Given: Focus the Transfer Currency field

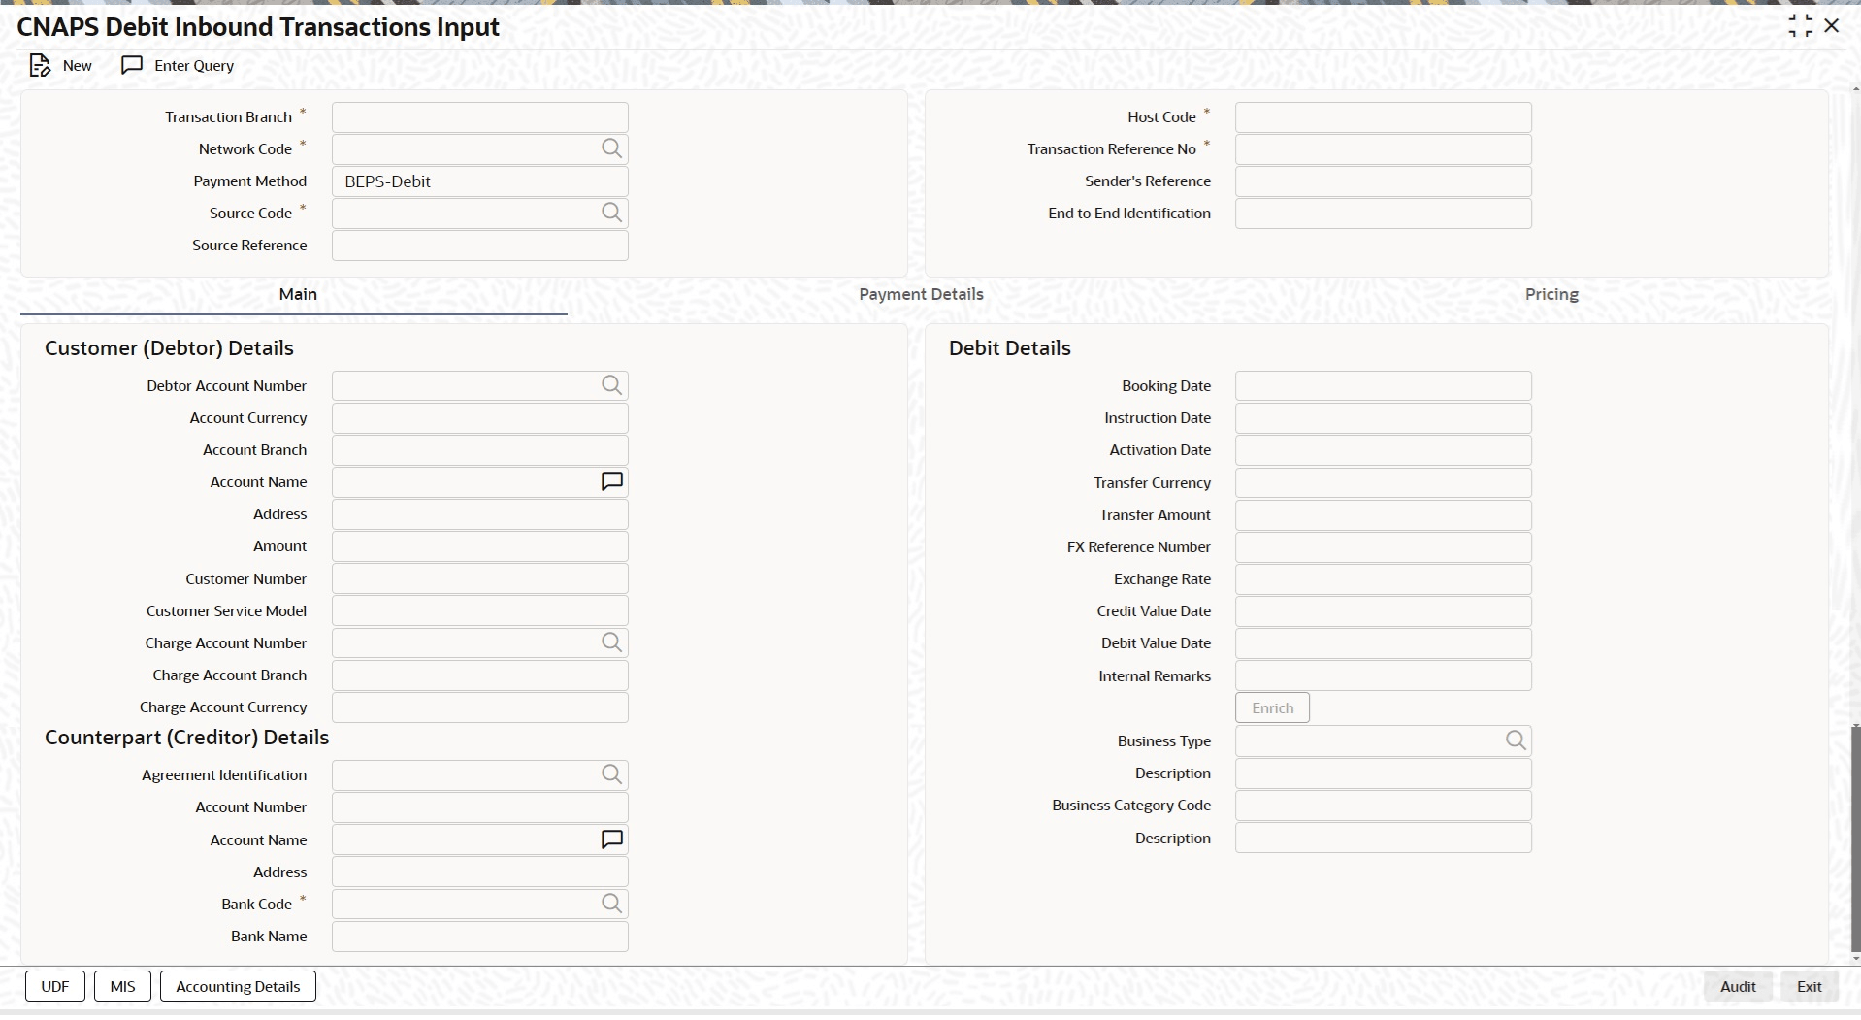Looking at the screenshot, I should click(1384, 483).
